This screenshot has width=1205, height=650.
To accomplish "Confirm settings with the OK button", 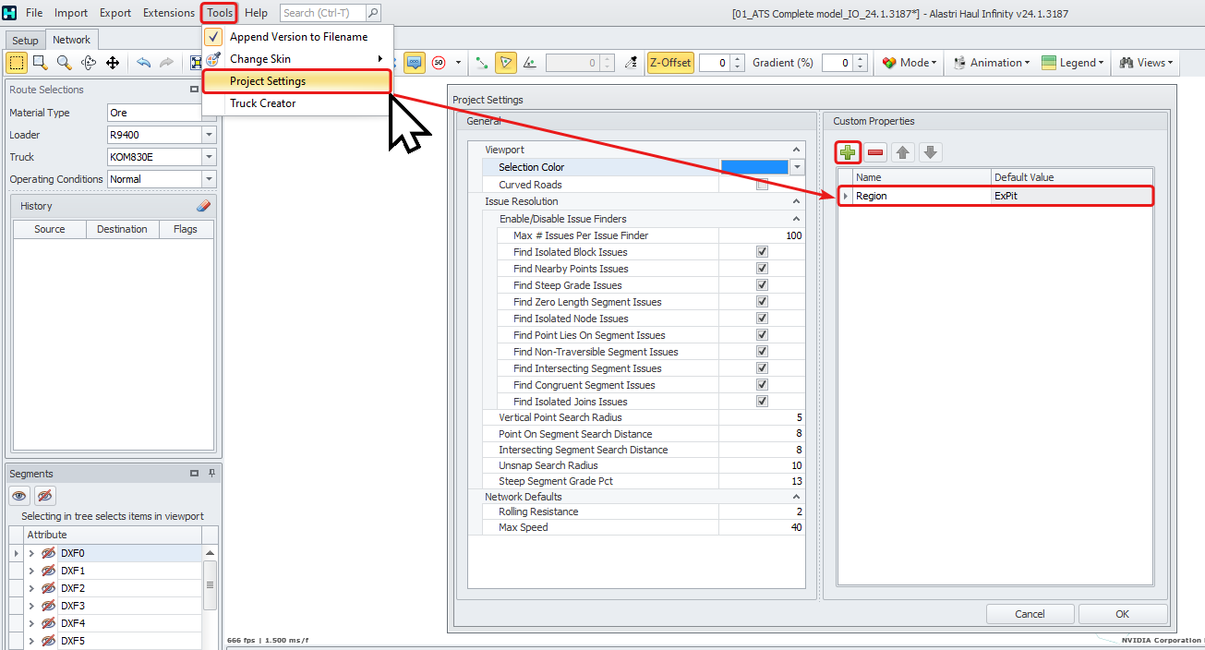I will (x=1122, y=613).
